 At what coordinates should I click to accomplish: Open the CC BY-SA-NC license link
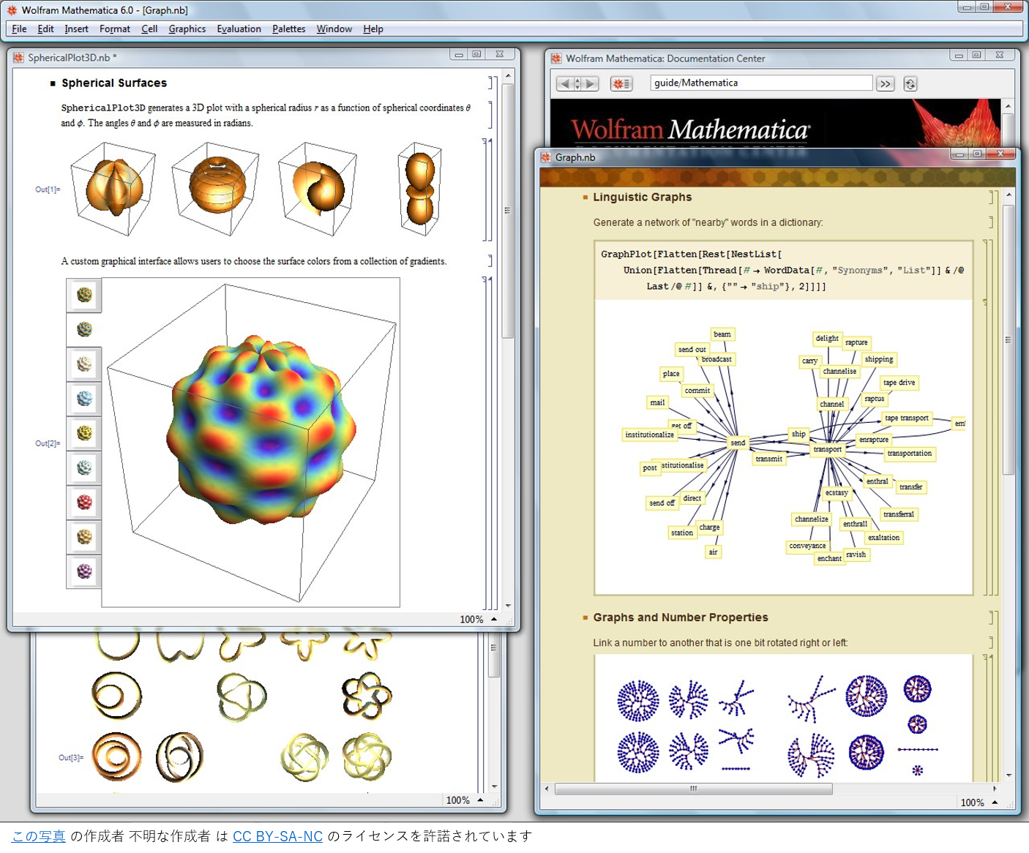277,836
